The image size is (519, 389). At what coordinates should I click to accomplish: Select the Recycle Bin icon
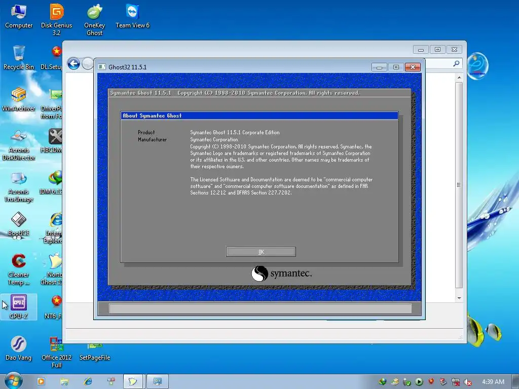19,58
